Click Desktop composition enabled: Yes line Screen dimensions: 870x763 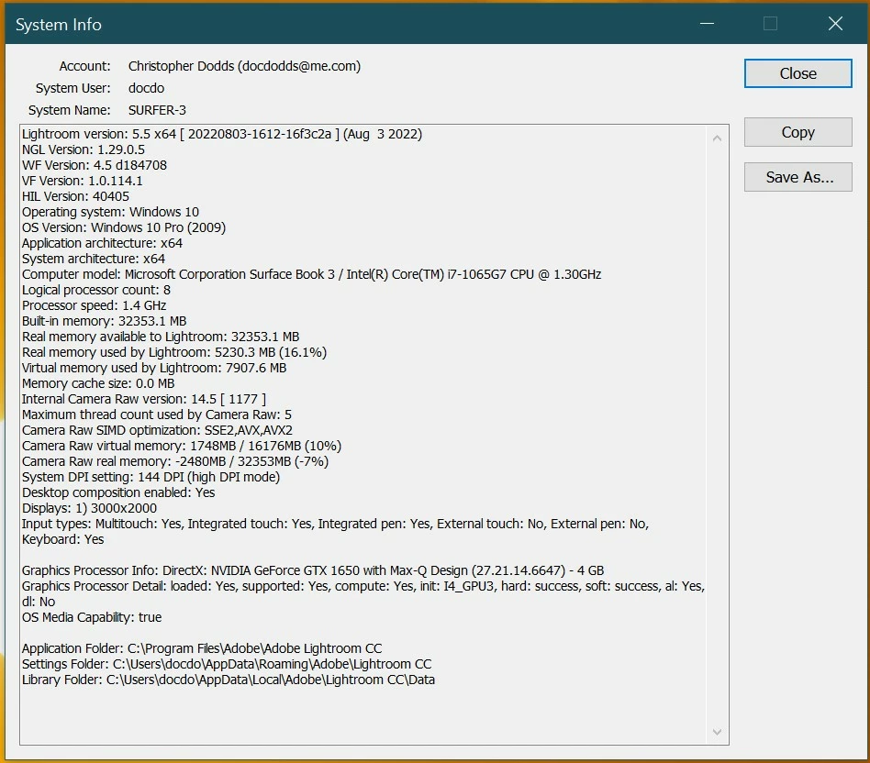tap(118, 492)
